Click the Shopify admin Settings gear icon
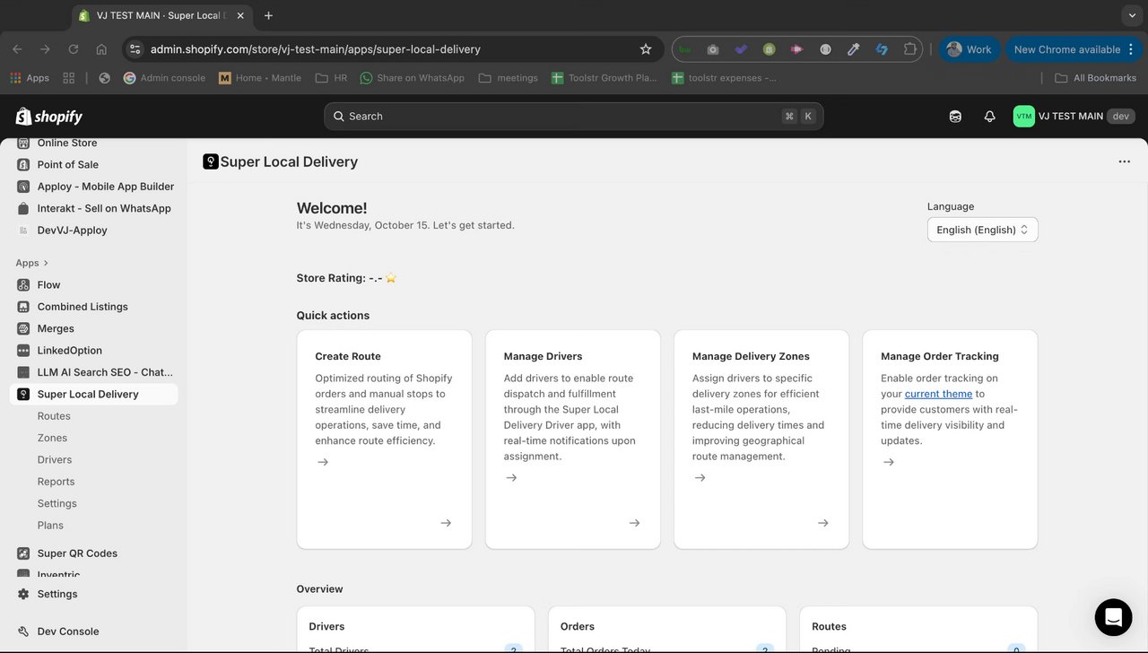The height and width of the screenshot is (653, 1148). pos(23,594)
